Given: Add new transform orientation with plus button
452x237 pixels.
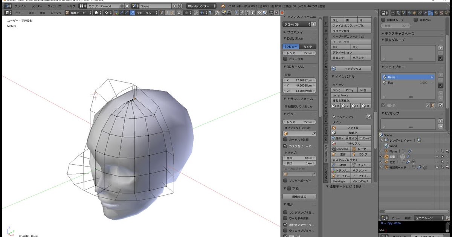Looking at the screenshot, I should point(313,24).
